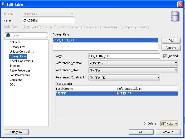Viewport: 185px width, 139px height.
Task: Click the НОМЕР_ГР referenced column cell
Action: tap(147, 94)
